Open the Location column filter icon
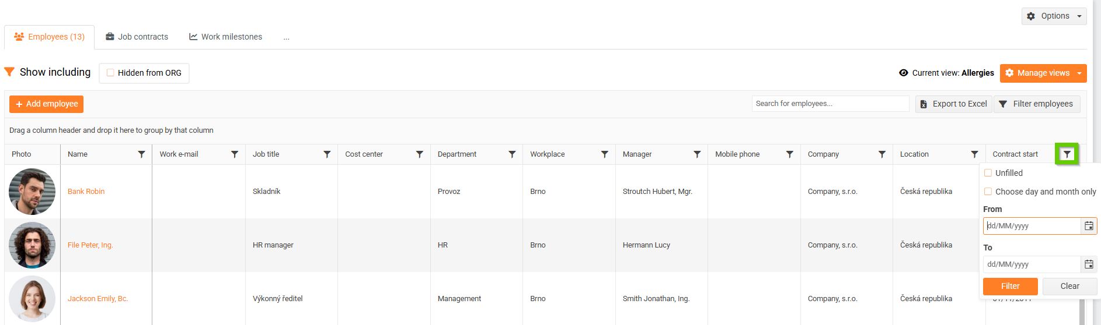The height and width of the screenshot is (325, 1101). [974, 154]
